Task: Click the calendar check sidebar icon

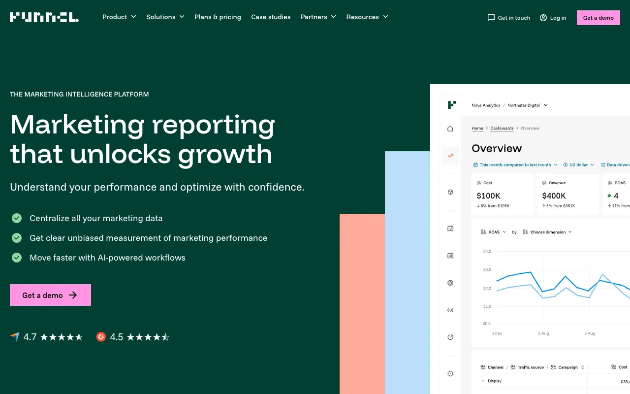Action: [450, 229]
